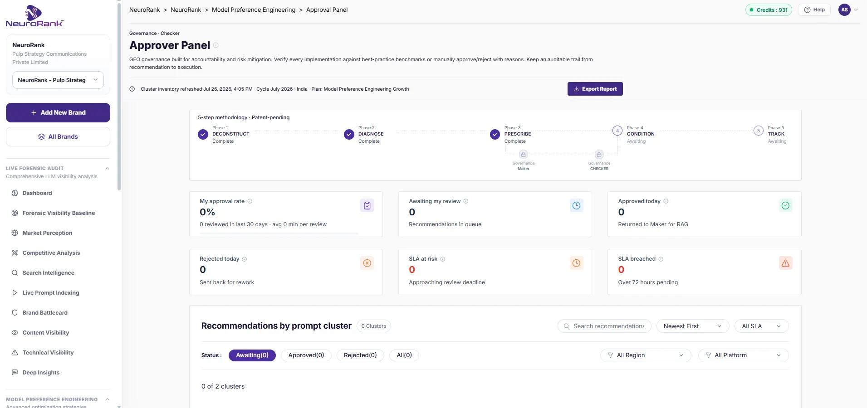Image resolution: width=867 pixels, height=408 pixels.
Task: Select the Awaiting(0) status filter
Action: [x=252, y=355]
